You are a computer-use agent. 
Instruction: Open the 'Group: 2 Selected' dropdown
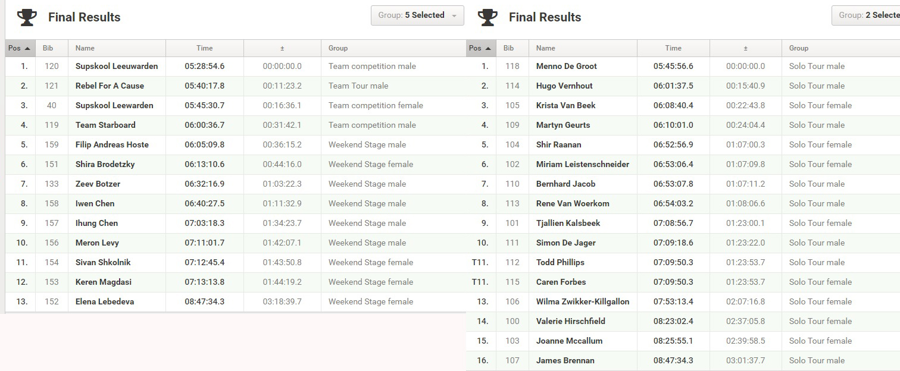click(866, 15)
